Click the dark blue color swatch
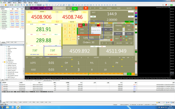175x109 pixels. (136, 16)
